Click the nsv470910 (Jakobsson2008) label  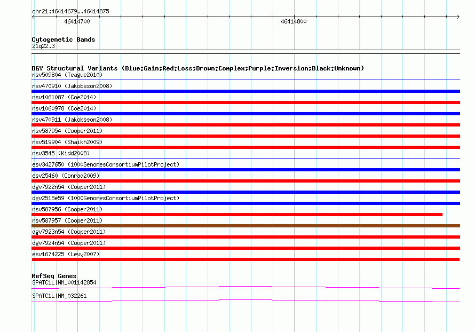tap(72, 86)
